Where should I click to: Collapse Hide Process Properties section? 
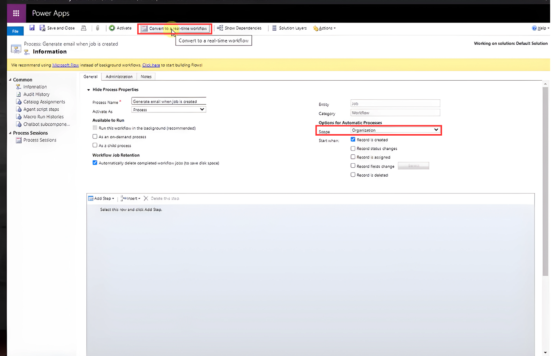coord(89,90)
